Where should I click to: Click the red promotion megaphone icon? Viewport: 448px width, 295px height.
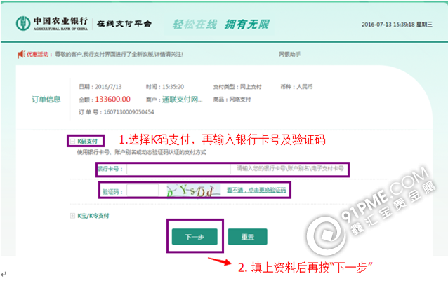pyautogui.click(x=21, y=54)
